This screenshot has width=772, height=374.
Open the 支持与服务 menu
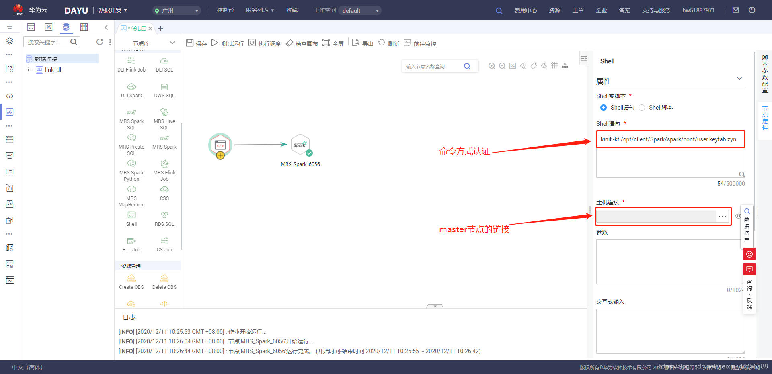click(656, 10)
